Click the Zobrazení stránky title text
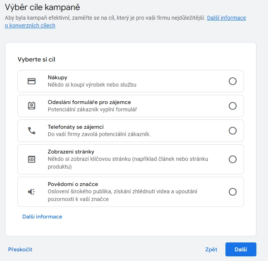Image resolution: width=268 pixels, height=261 pixels. click(x=71, y=152)
